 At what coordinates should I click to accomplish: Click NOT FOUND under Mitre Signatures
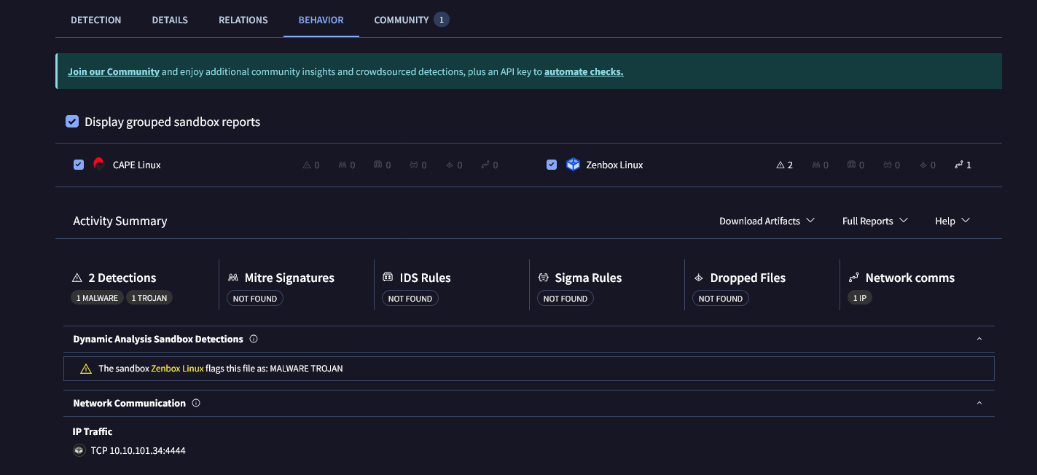255,299
